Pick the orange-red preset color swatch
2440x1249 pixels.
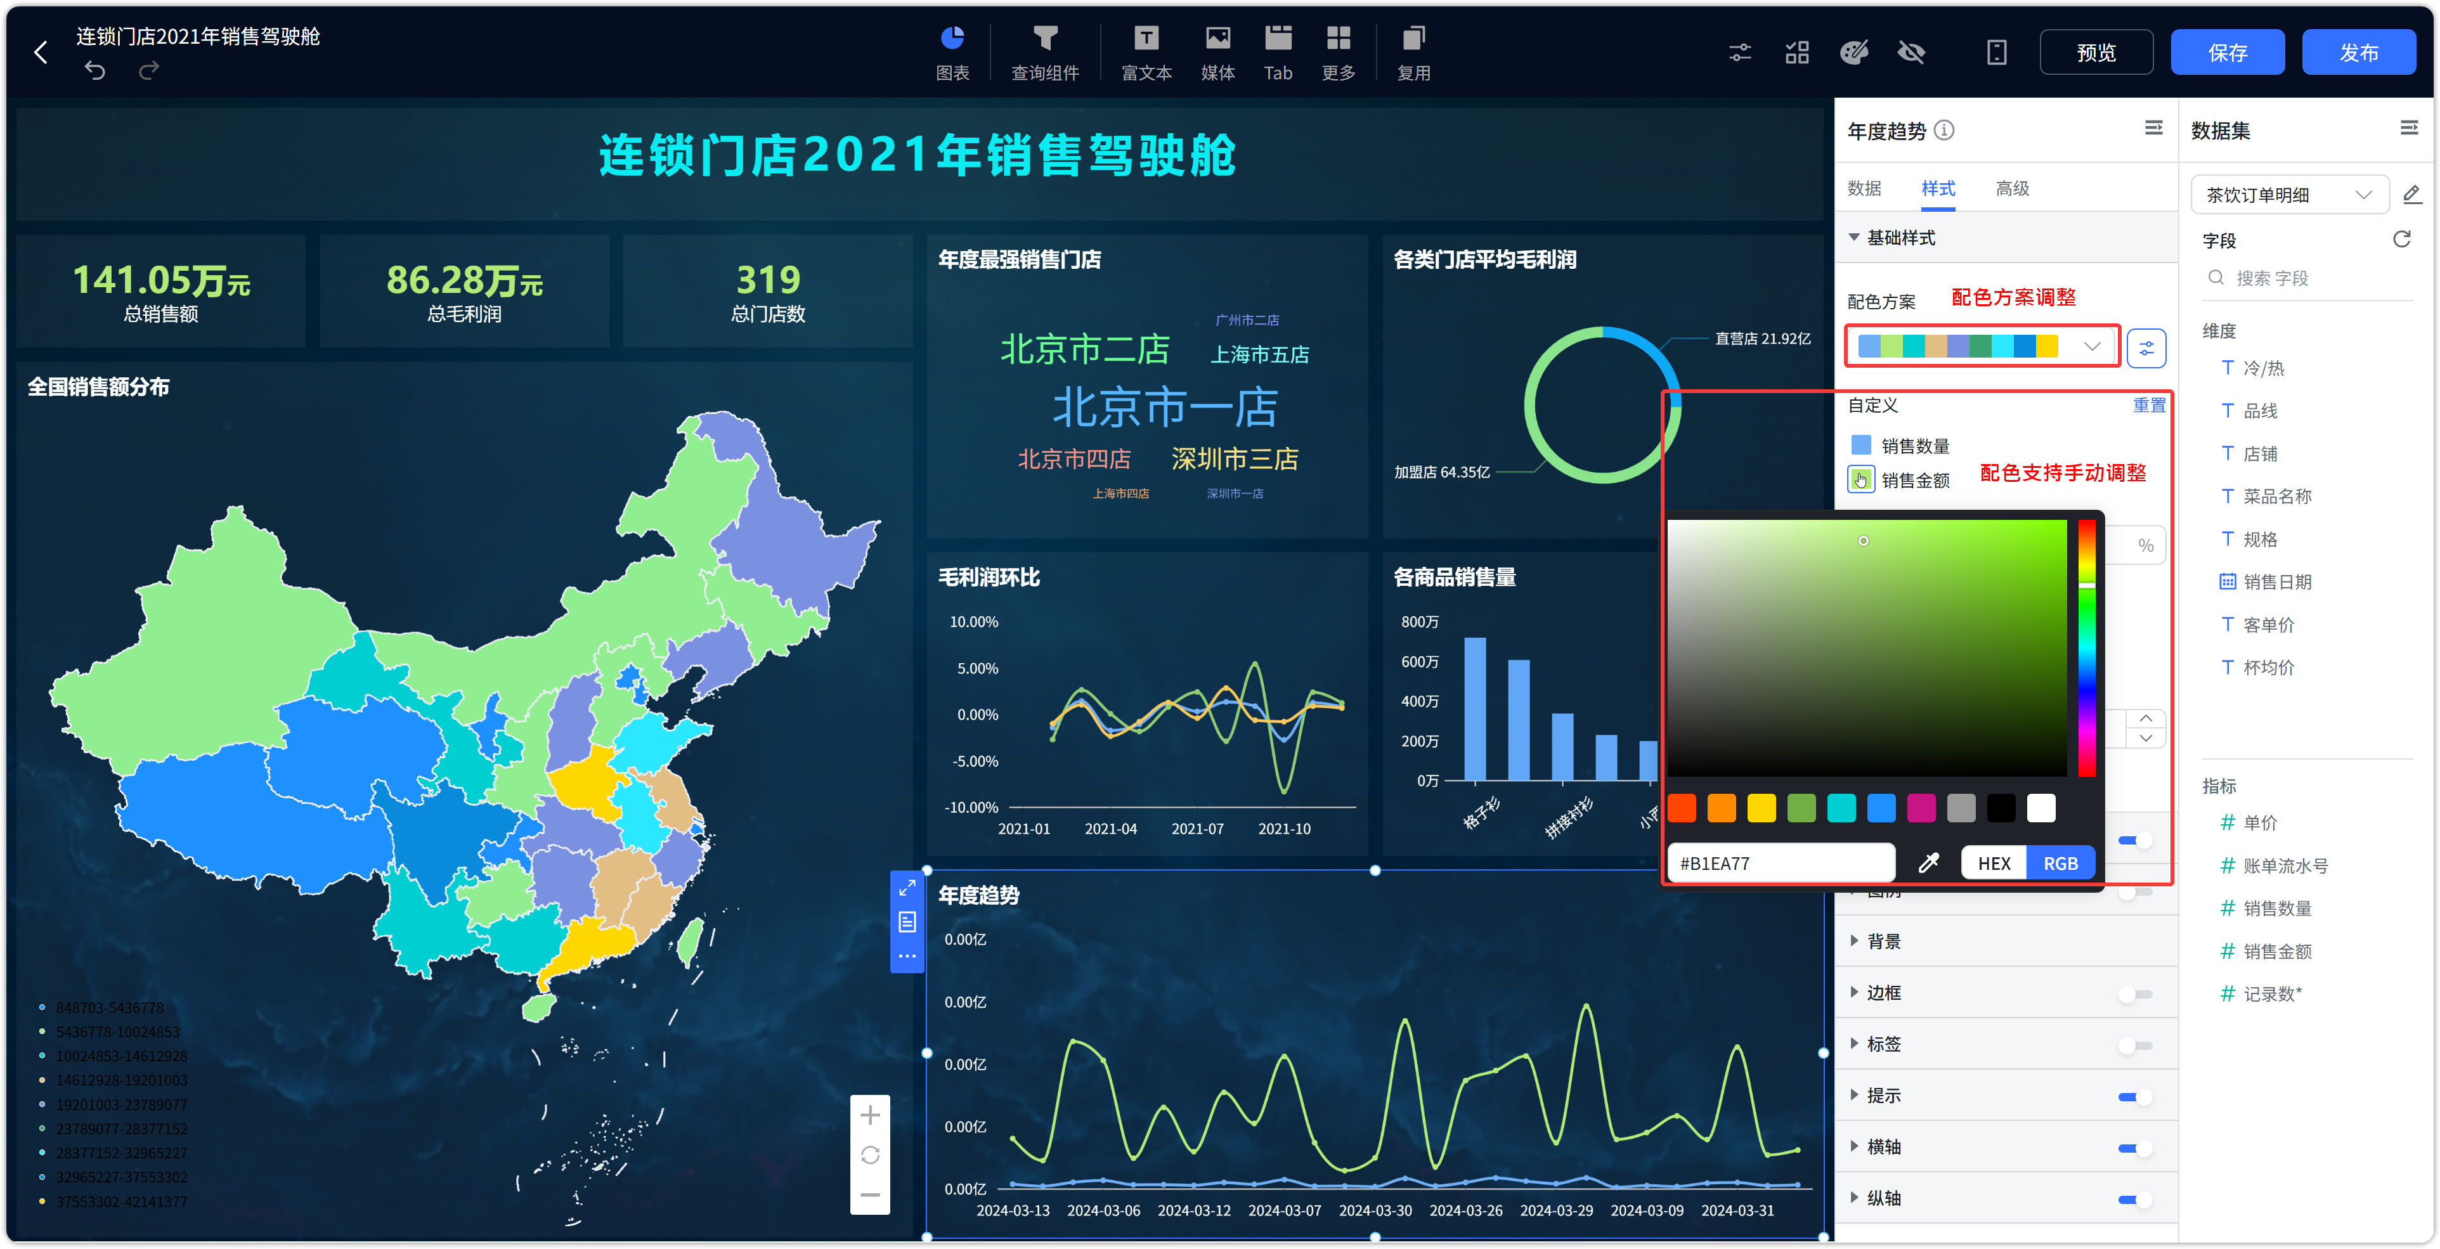coord(1681,808)
